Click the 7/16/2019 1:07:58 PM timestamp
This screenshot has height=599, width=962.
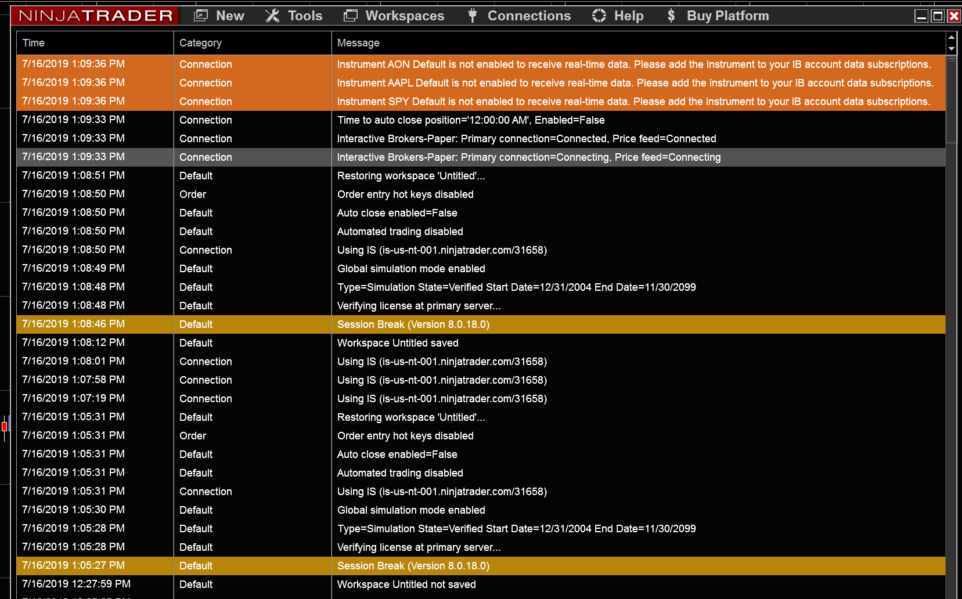[x=73, y=380]
